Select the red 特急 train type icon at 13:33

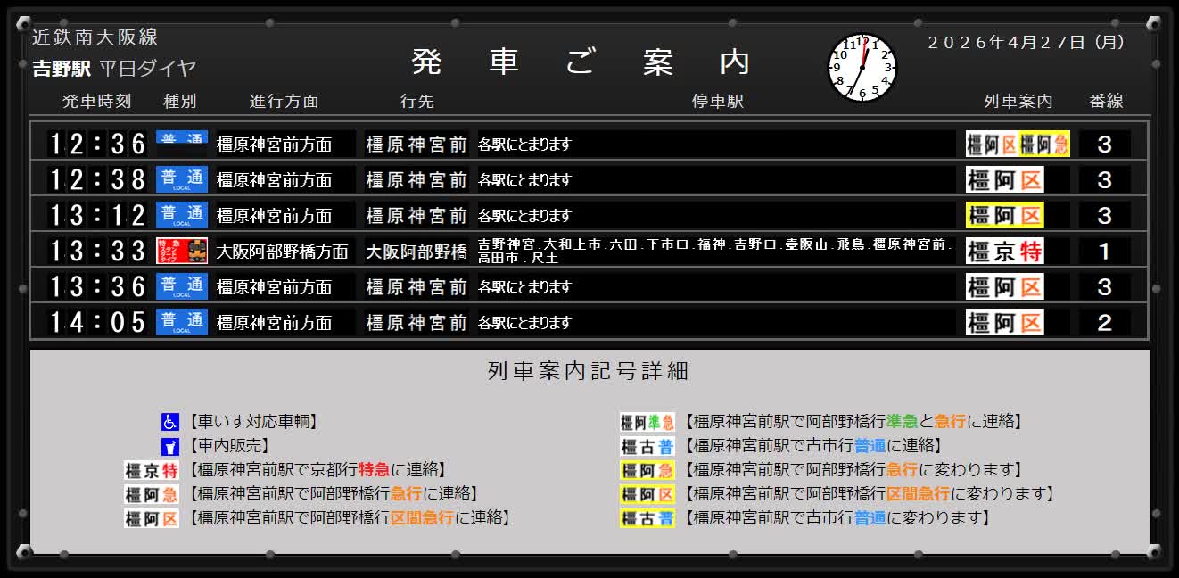[182, 251]
